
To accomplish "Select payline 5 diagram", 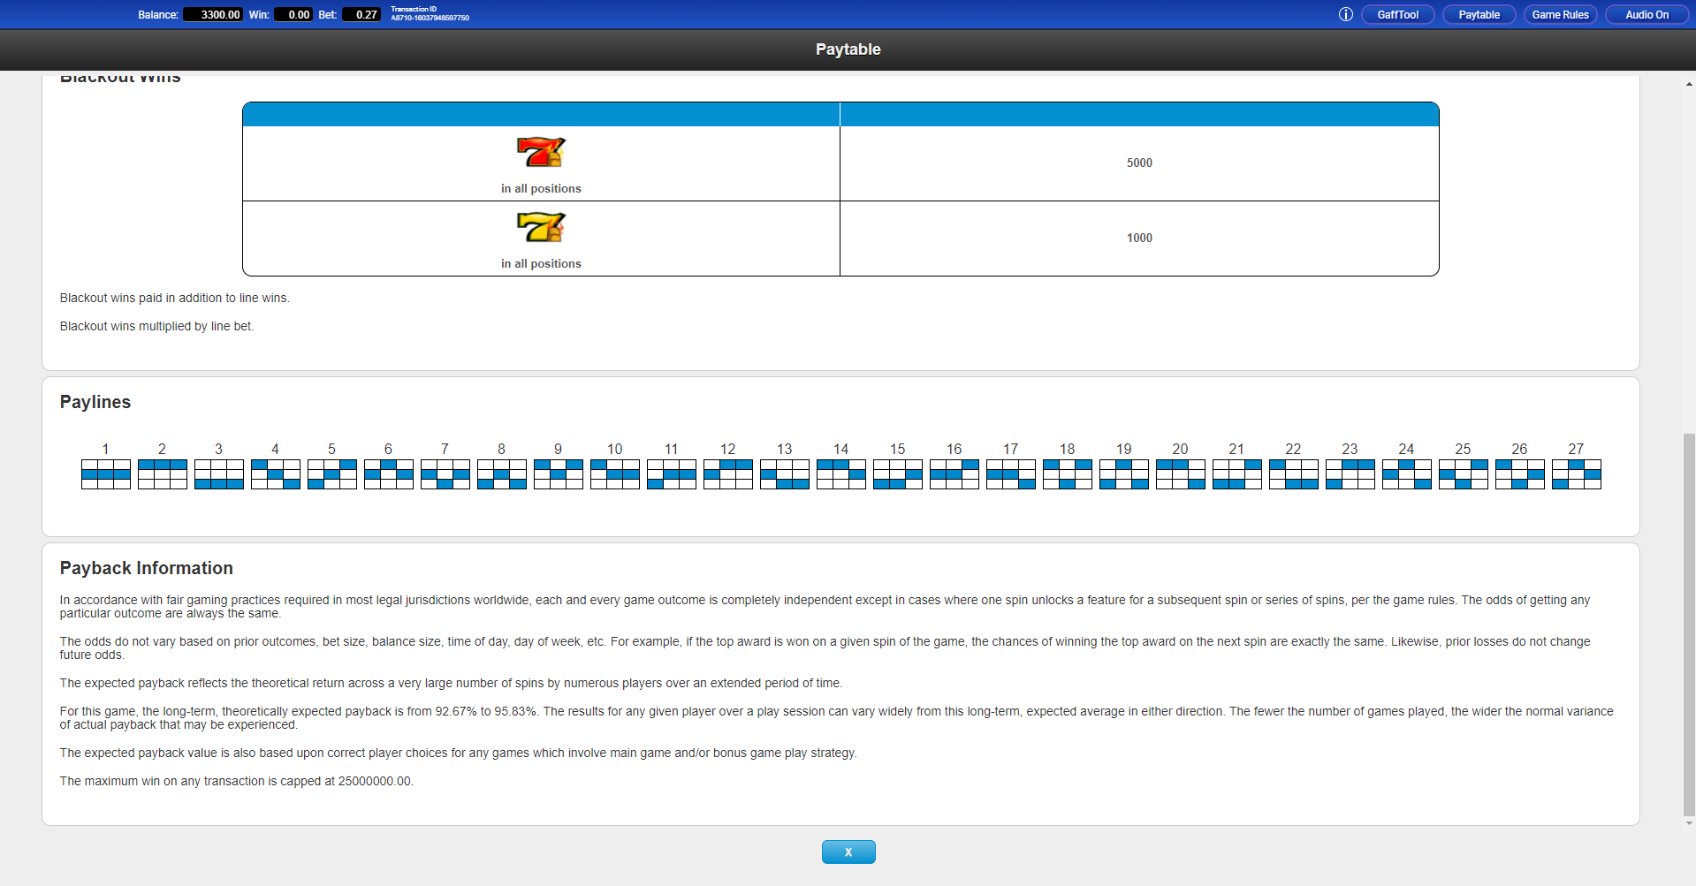I will click(x=331, y=474).
